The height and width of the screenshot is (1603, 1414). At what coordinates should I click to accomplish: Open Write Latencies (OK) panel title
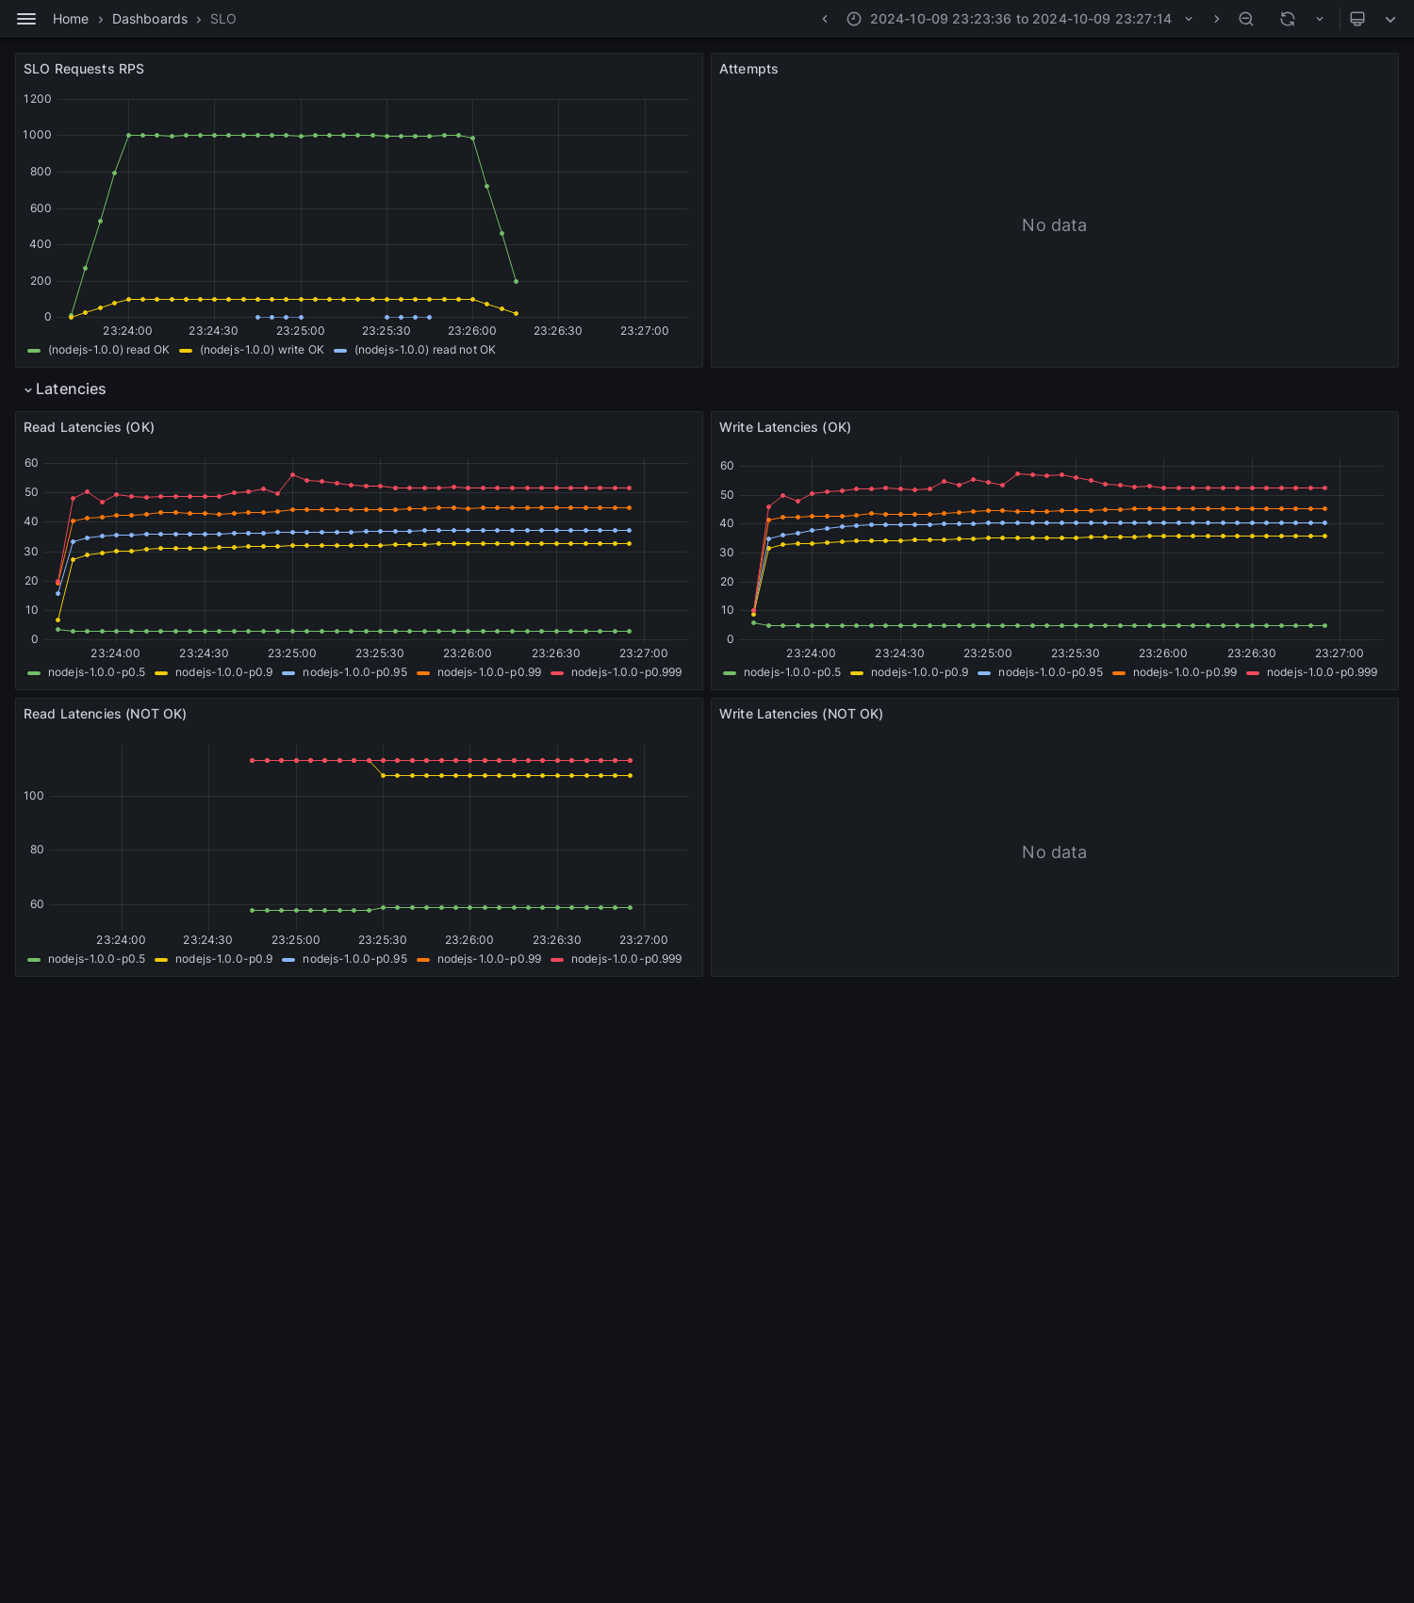(785, 427)
